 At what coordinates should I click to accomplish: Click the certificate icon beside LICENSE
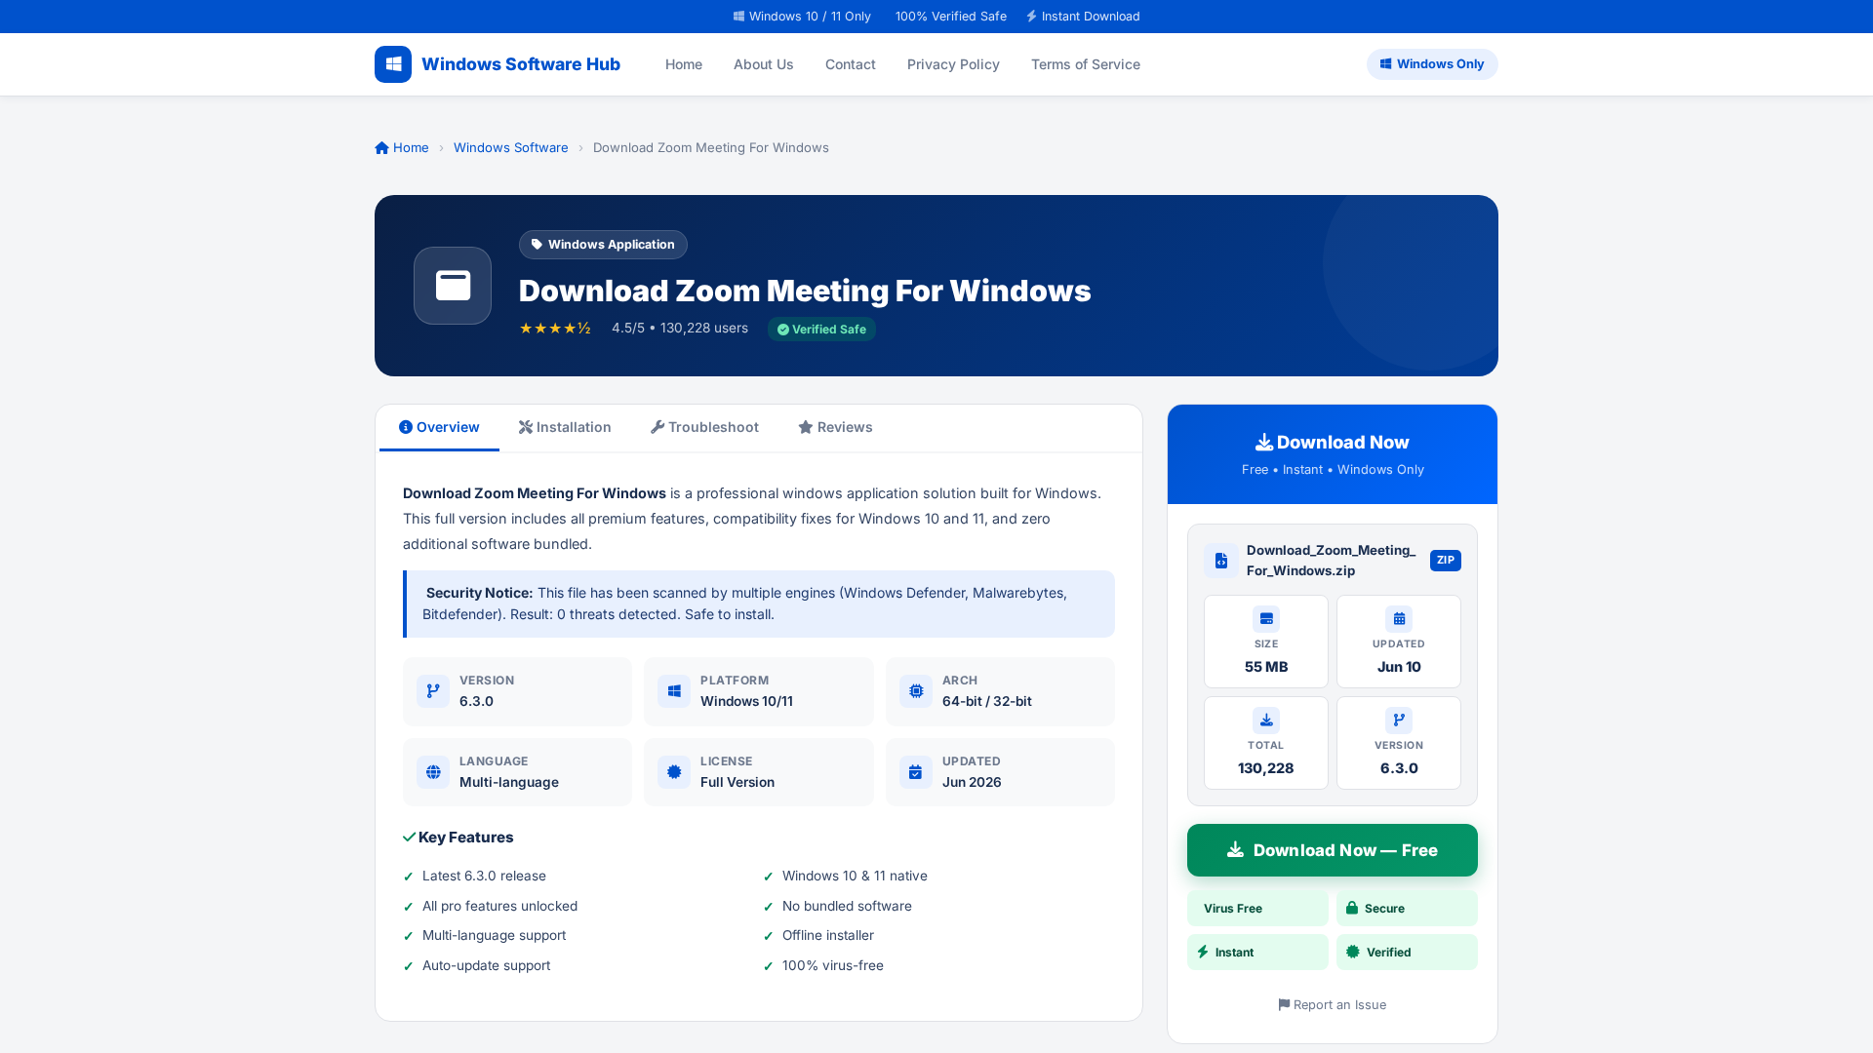674,772
